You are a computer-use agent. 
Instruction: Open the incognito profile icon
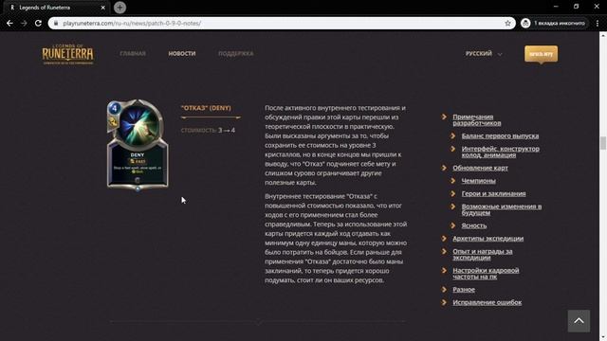[x=525, y=23]
